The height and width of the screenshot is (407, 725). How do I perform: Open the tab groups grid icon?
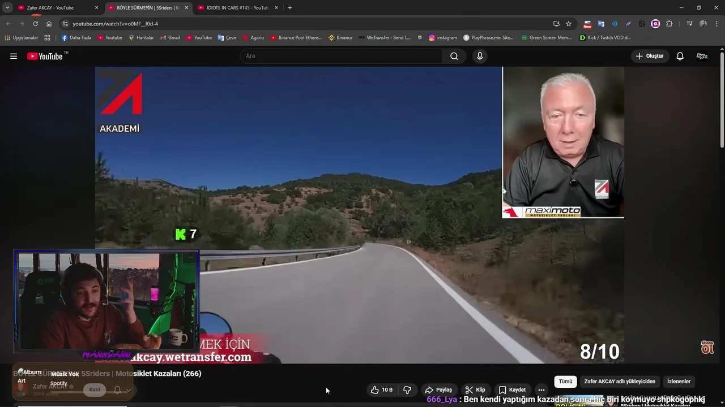(x=47, y=38)
